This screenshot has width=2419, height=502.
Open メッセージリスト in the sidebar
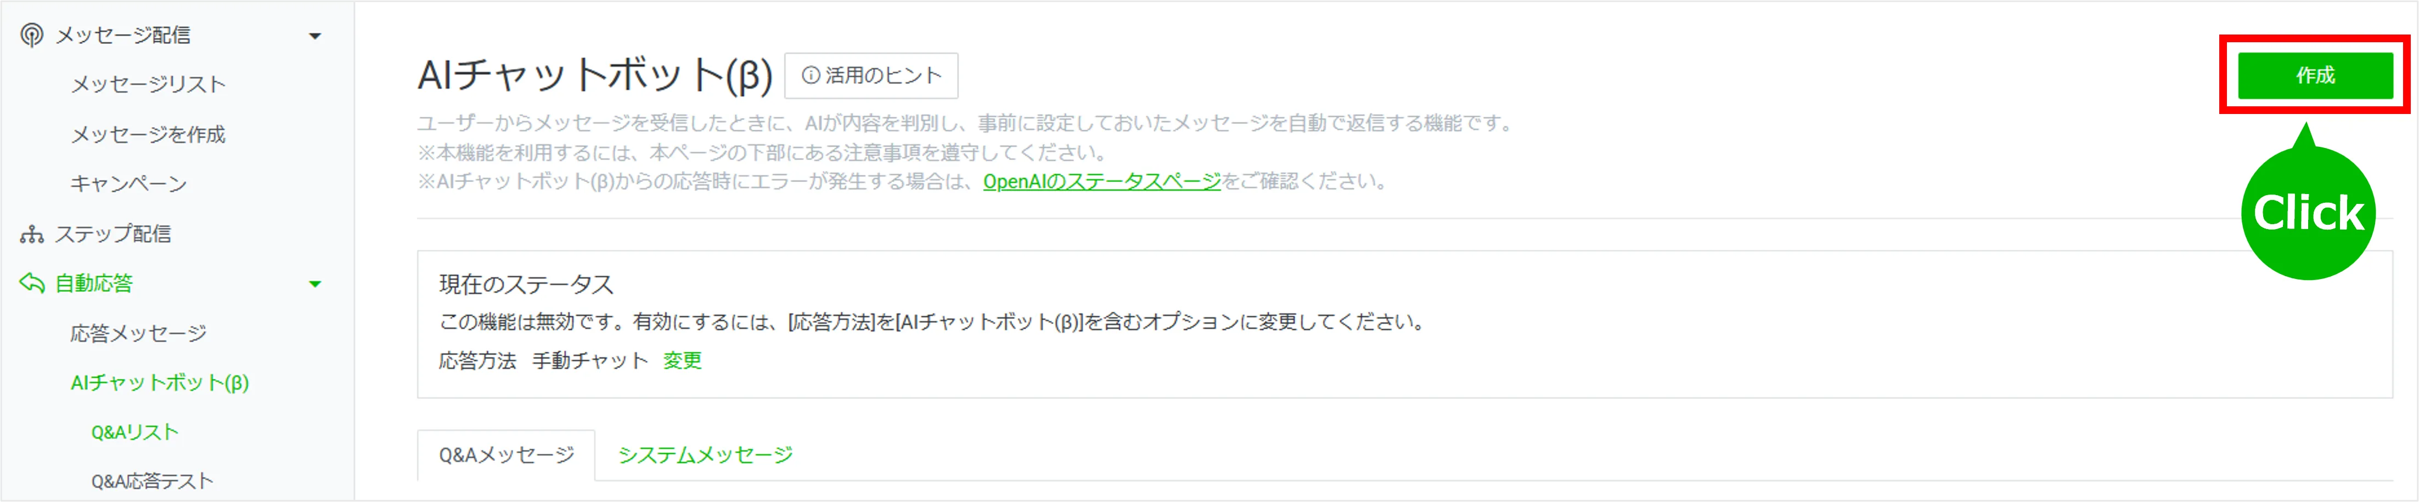pyautogui.click(x=148, y=84)
